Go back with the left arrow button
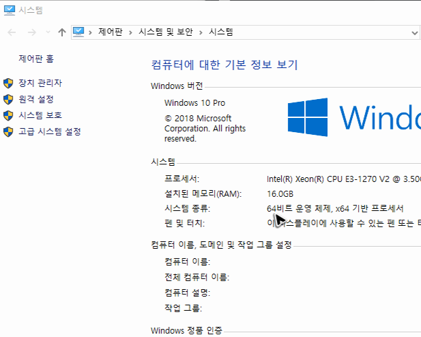 coord(11,32)
